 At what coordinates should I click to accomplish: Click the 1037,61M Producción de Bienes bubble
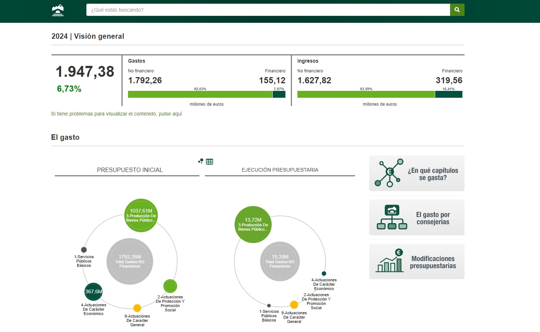[141, 215]
